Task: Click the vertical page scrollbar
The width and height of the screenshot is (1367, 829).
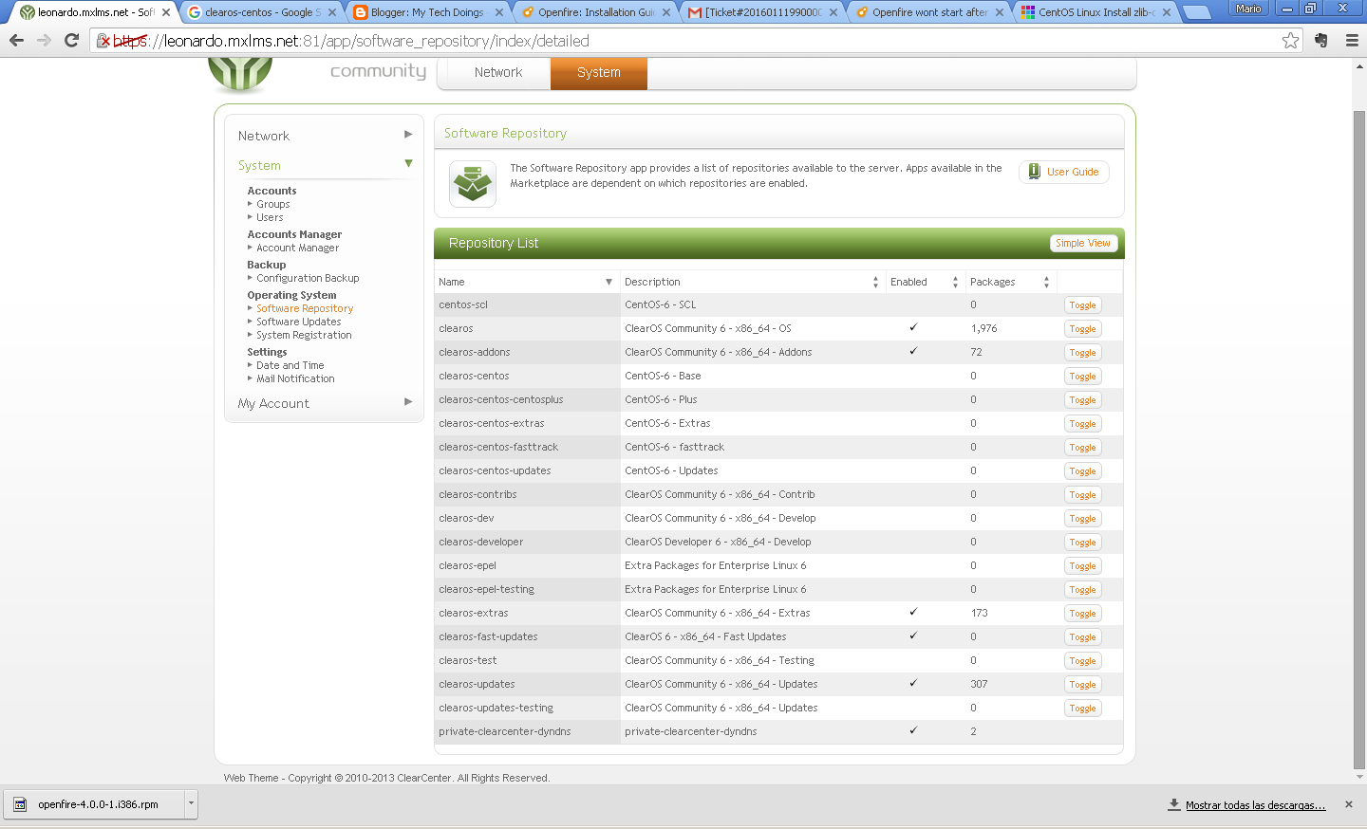Action: click(x=1359, y=438)
